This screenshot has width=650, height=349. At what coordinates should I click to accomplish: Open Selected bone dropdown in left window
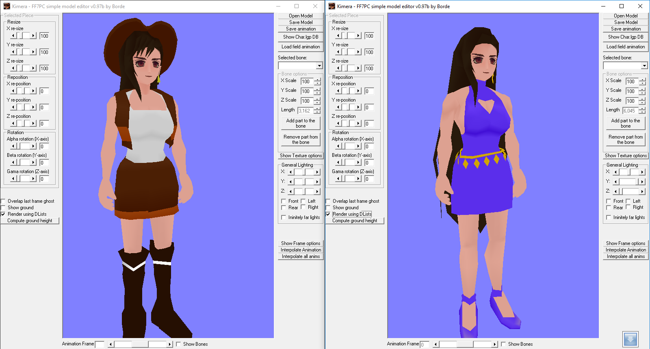[x=319, y=66]
